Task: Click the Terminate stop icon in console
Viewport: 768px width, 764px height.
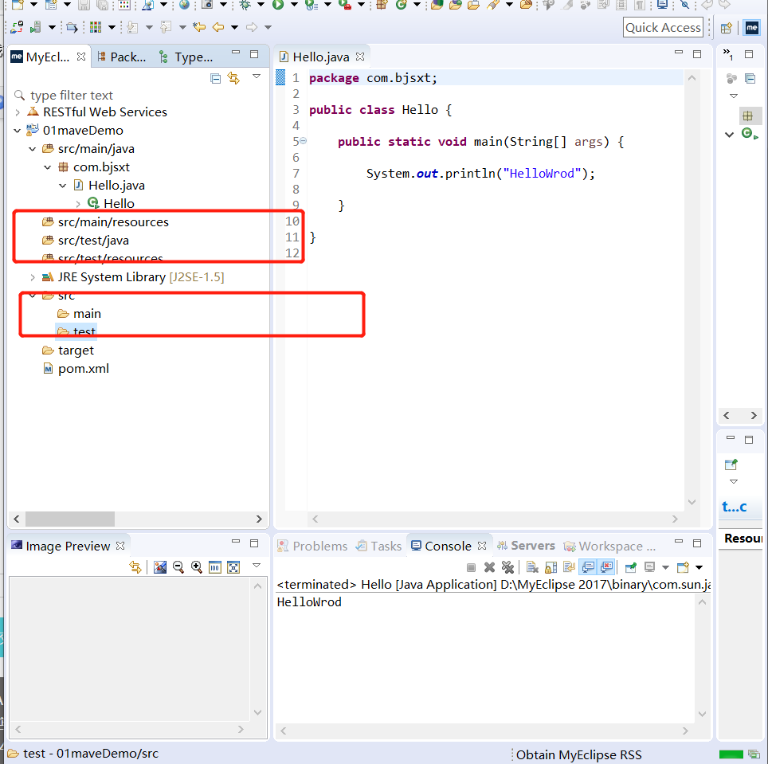Action: pyautogui.click(x=471, y=567)
